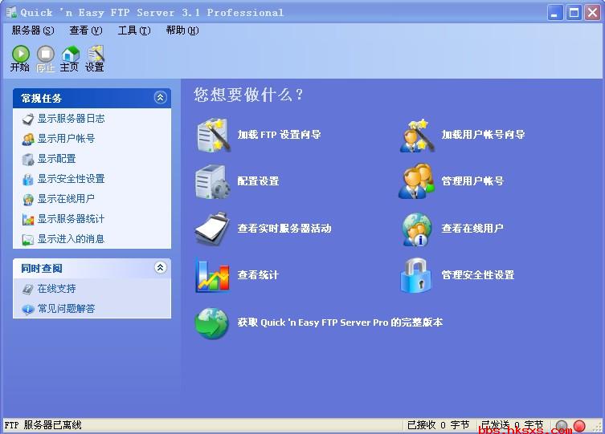
Task: Open 查看在线用户 main text
Action: [472, 229]
